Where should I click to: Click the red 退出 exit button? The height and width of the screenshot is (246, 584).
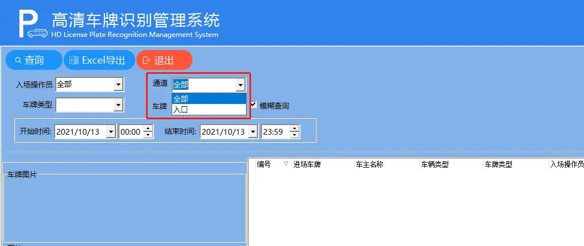click(x=164, y=60)
